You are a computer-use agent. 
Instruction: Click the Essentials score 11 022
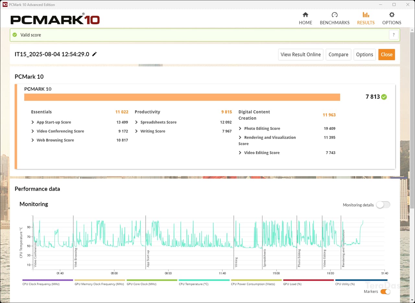click(122, 112)
